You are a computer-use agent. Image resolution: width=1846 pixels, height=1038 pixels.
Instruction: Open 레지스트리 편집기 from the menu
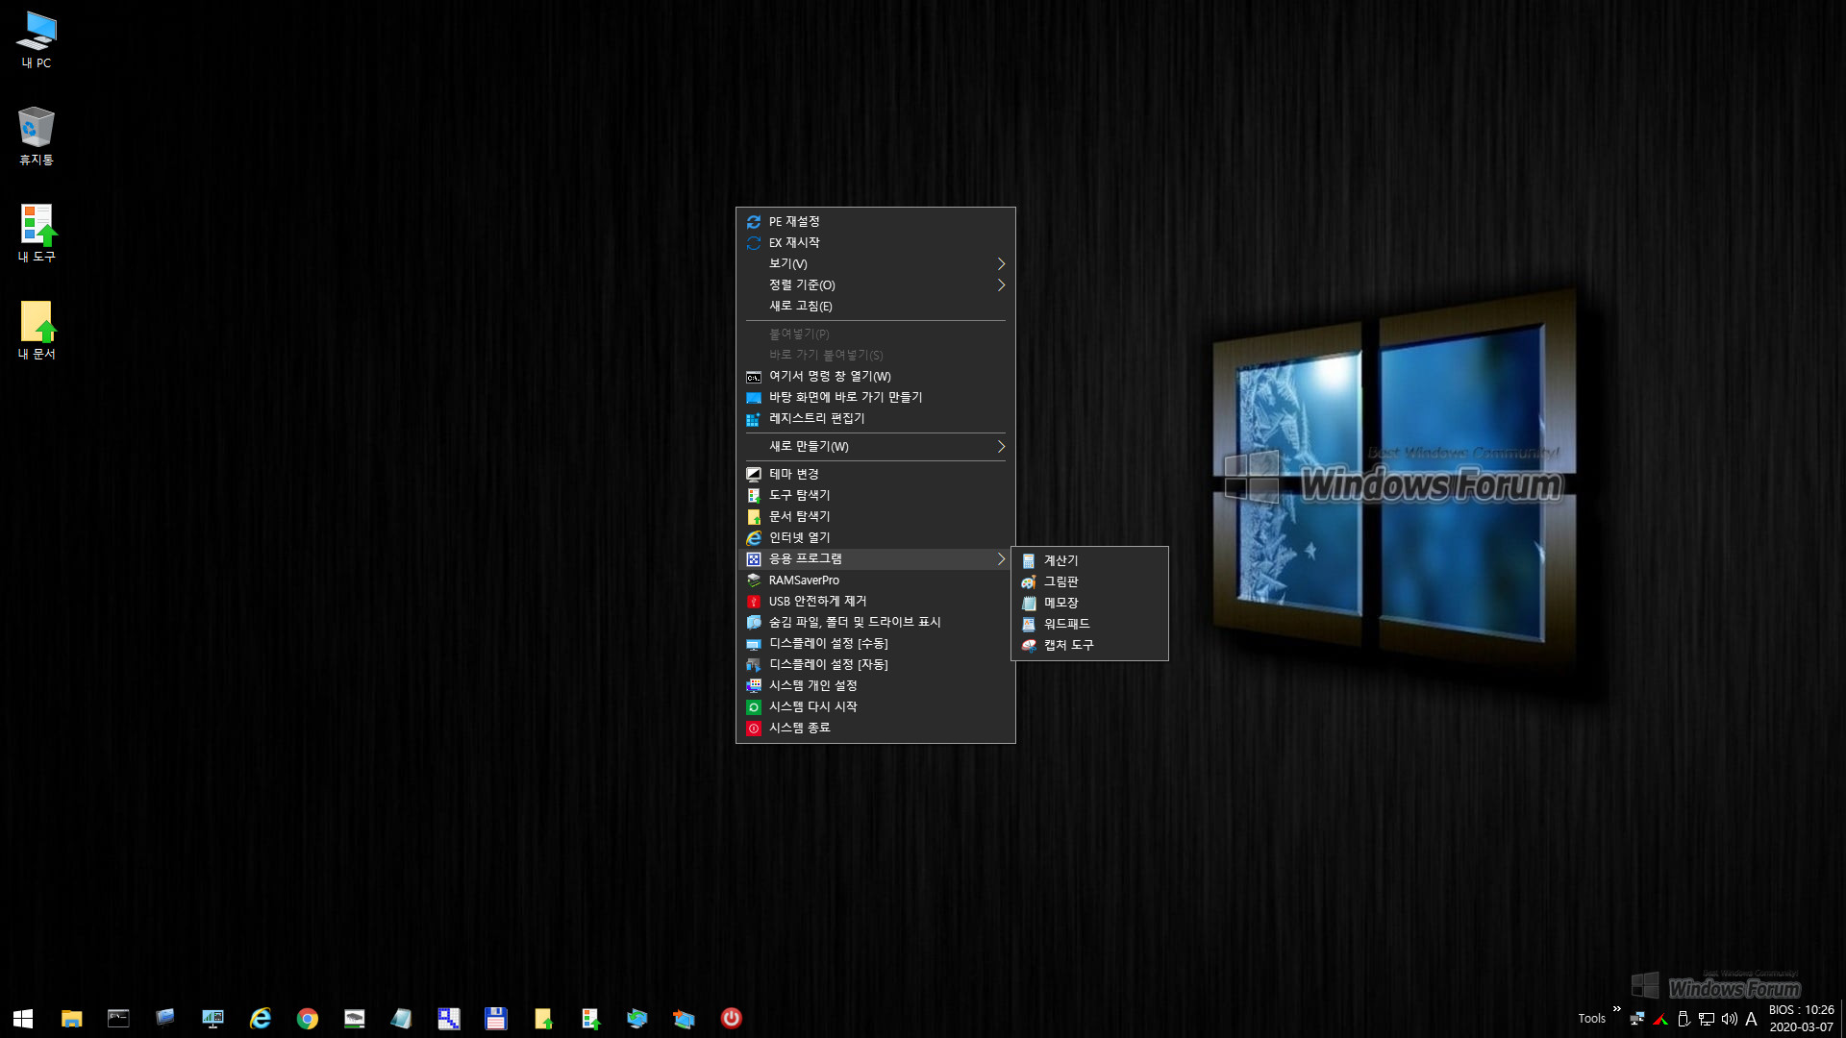coord(876,418)
